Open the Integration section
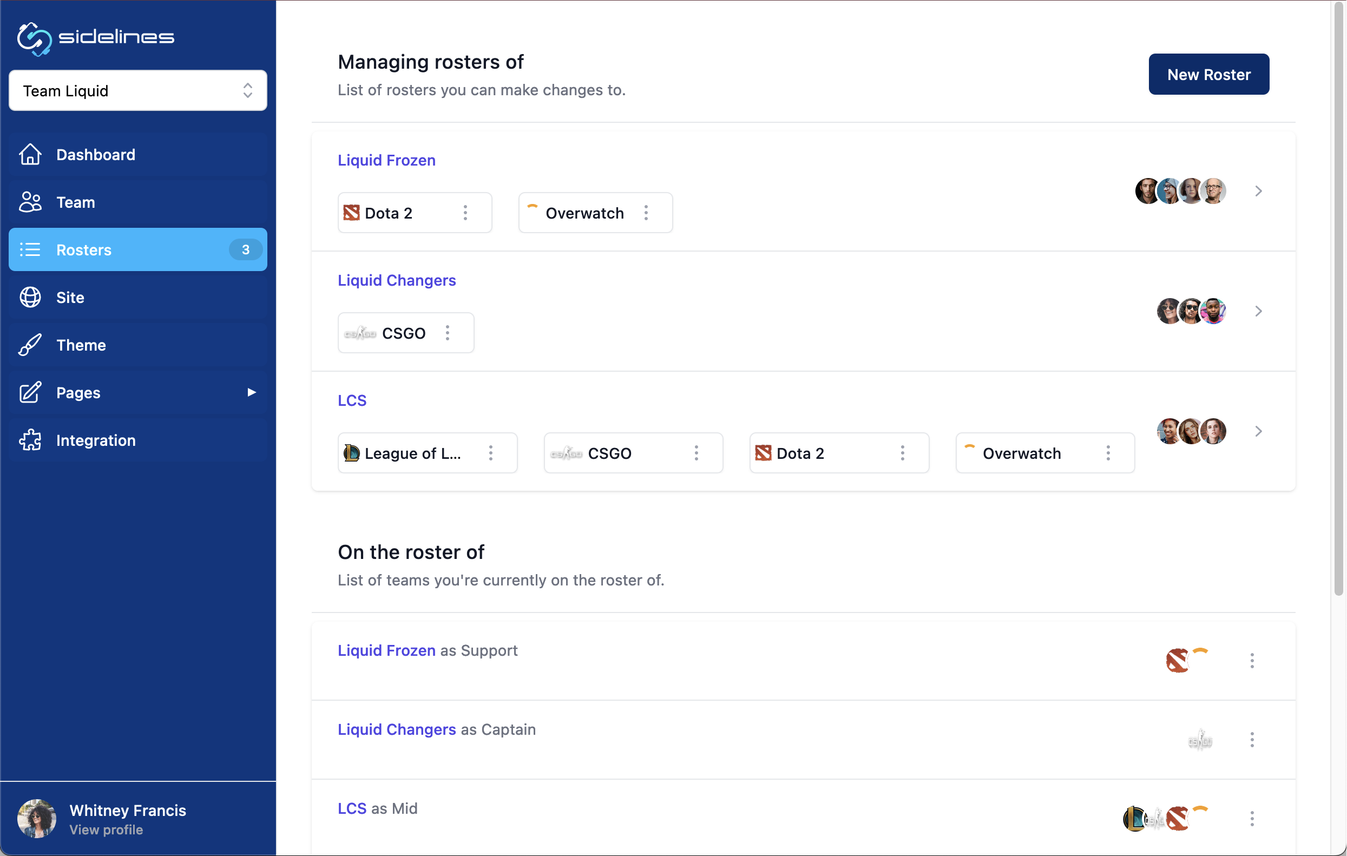1347x856 pixels. coord(137,440)
